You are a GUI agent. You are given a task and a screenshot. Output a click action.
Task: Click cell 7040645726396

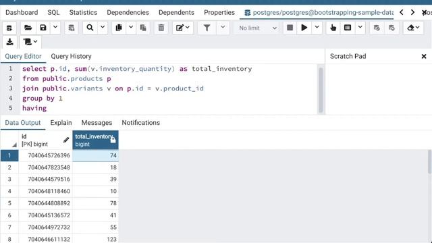tap(45, 155)
